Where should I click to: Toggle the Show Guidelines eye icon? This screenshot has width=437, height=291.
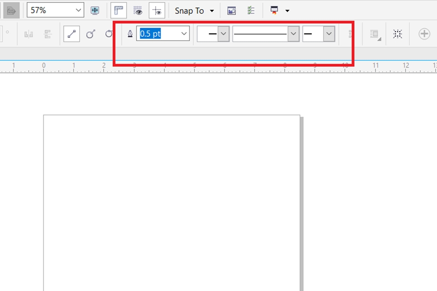pyautogui.click(x=157, y=10)
